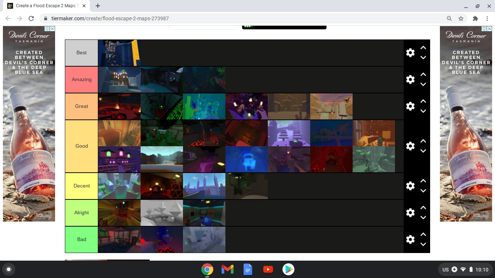The image size is (495, 278).
Task: Move the Good tier down using its arrow
Action: click(x=423, y=151)
